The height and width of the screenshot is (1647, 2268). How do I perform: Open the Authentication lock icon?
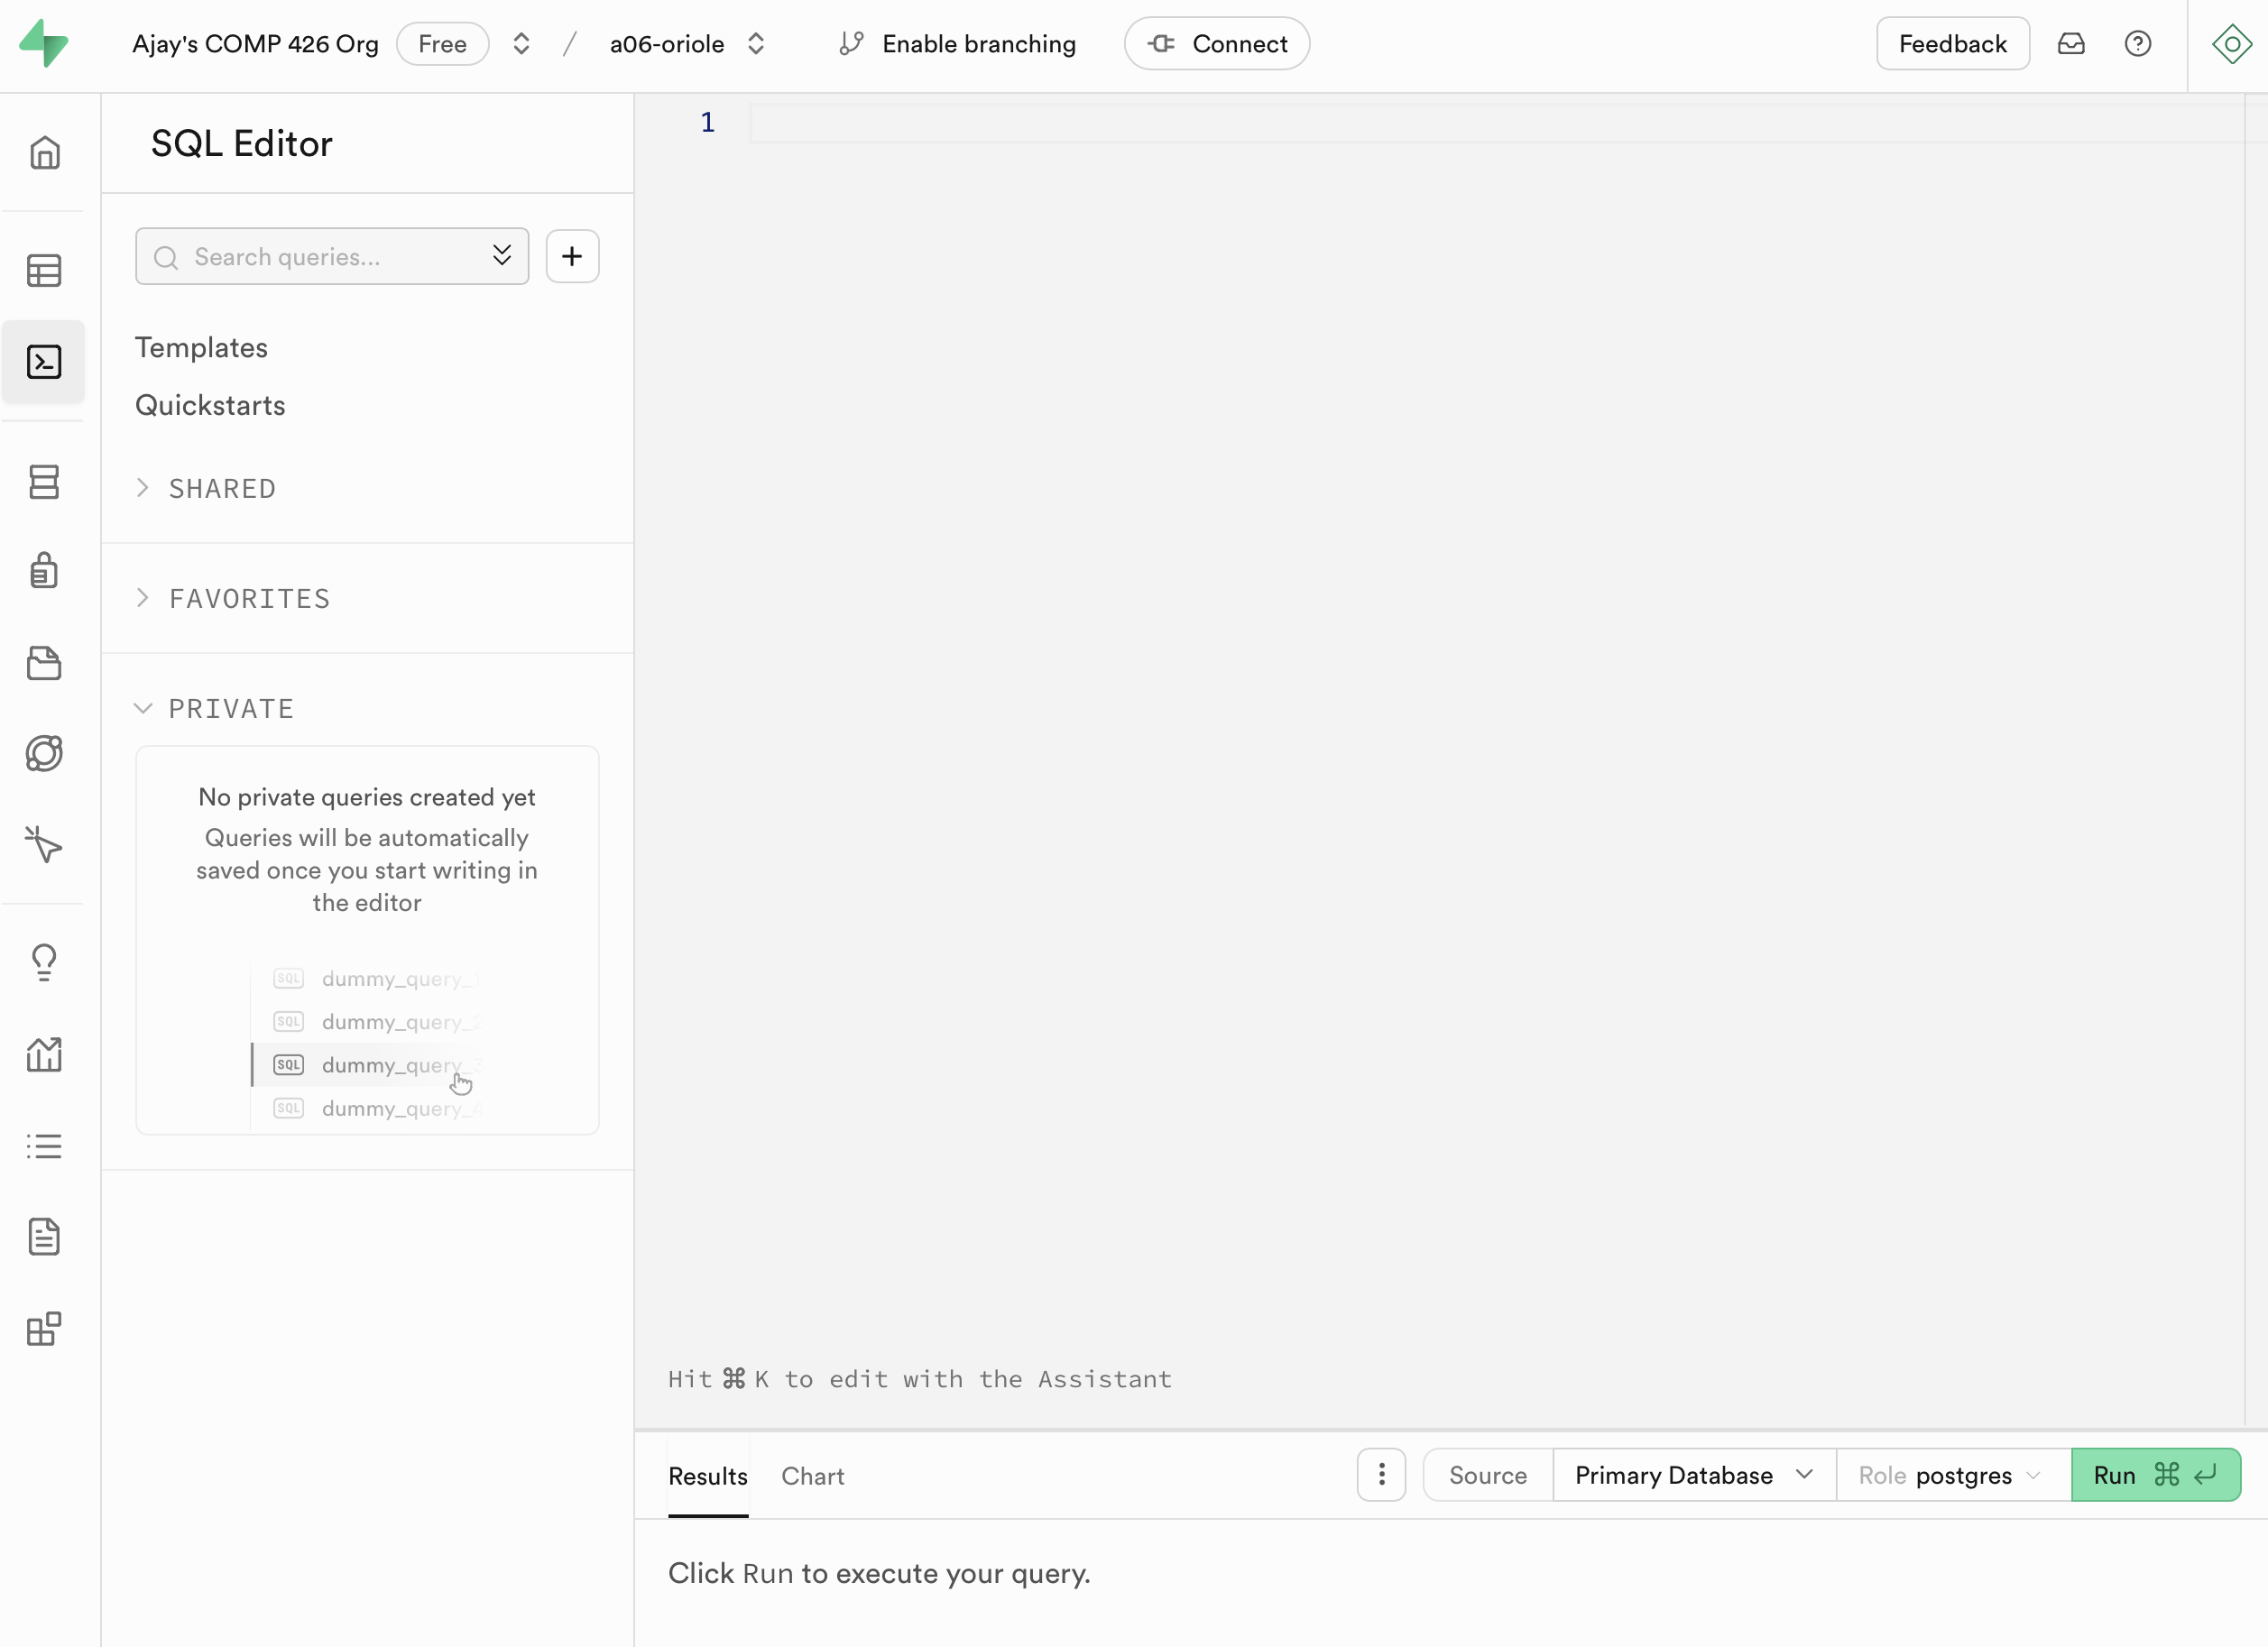click(44, 570)
